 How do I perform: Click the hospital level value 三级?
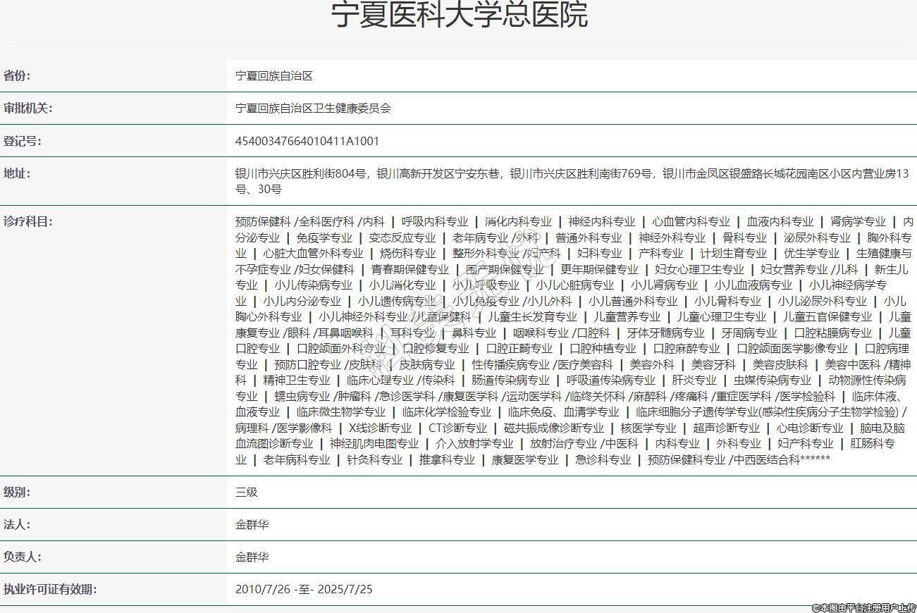[246, 492]
